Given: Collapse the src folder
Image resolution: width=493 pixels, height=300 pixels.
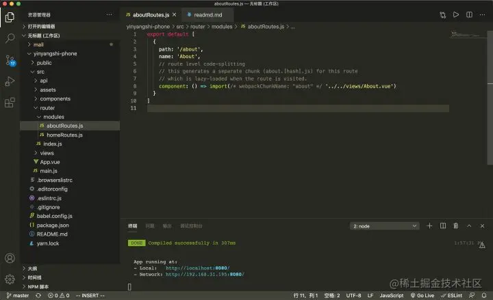Looking at the screenshot, I should pos(70,72).
